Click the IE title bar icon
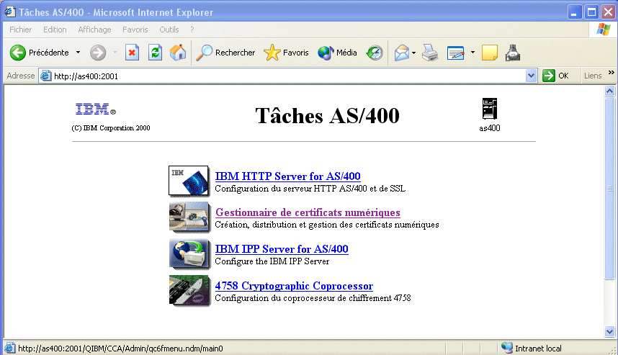Screen dimensions: 618x355 [10, 12]
